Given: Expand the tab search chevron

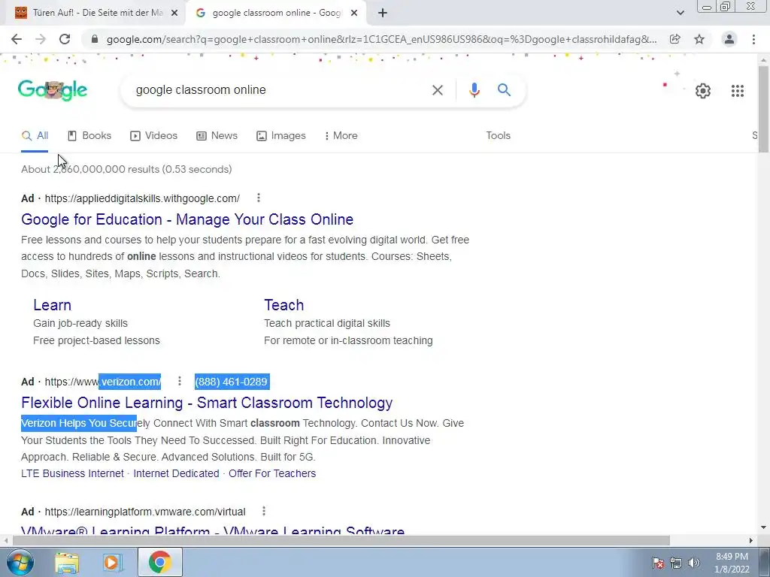Looking at the screenshot, I should tap(680, 14).
